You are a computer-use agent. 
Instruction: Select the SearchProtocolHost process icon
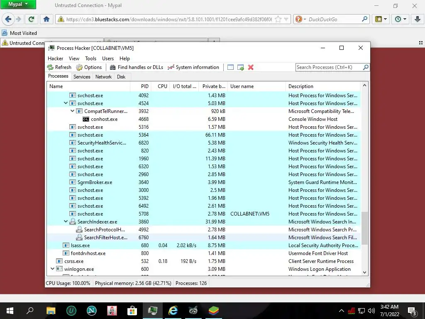pos(79,229)
